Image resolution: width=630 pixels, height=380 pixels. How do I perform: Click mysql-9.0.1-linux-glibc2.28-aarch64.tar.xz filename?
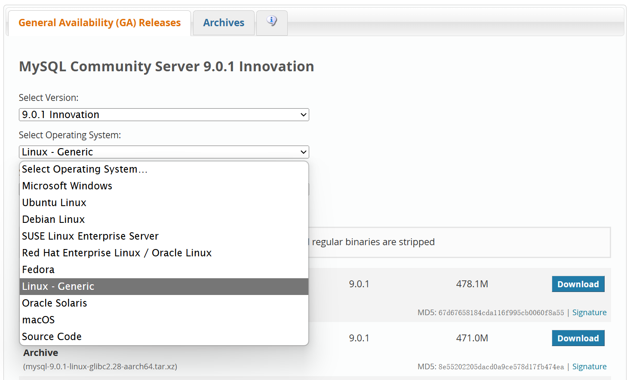[x=100, y=367]
